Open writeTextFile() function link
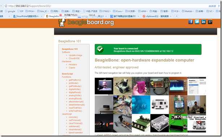This screenshot has height=137, width=222. [x=75, y=111]
